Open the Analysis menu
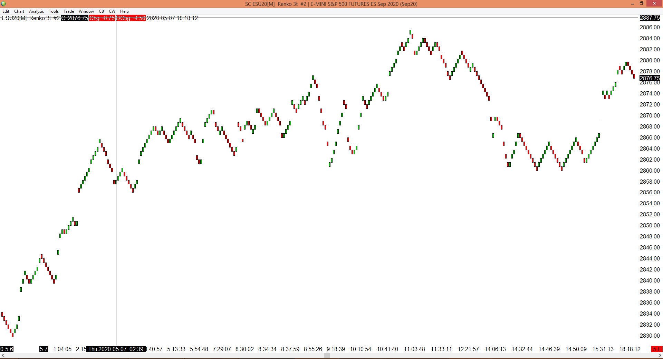 click(x=36, y=11)
